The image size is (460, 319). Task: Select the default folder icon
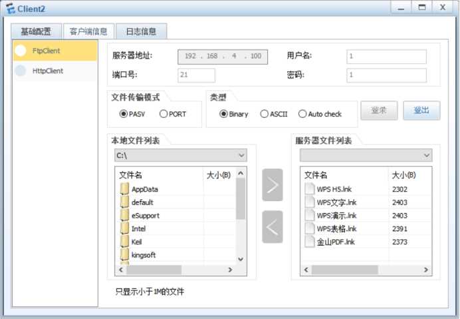click(125, 202)
